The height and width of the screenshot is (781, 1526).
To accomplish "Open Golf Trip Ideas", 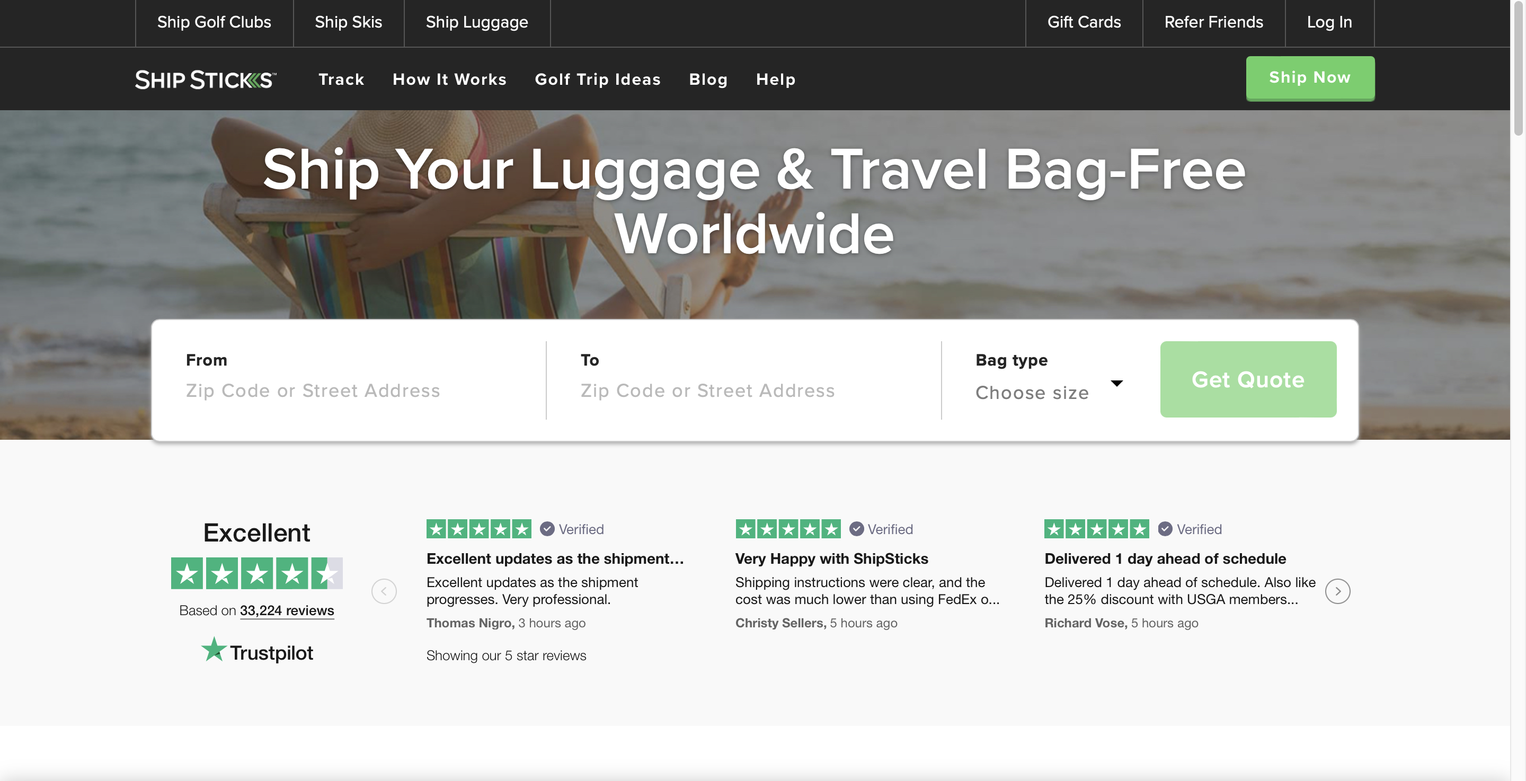I will click(598, 79).
